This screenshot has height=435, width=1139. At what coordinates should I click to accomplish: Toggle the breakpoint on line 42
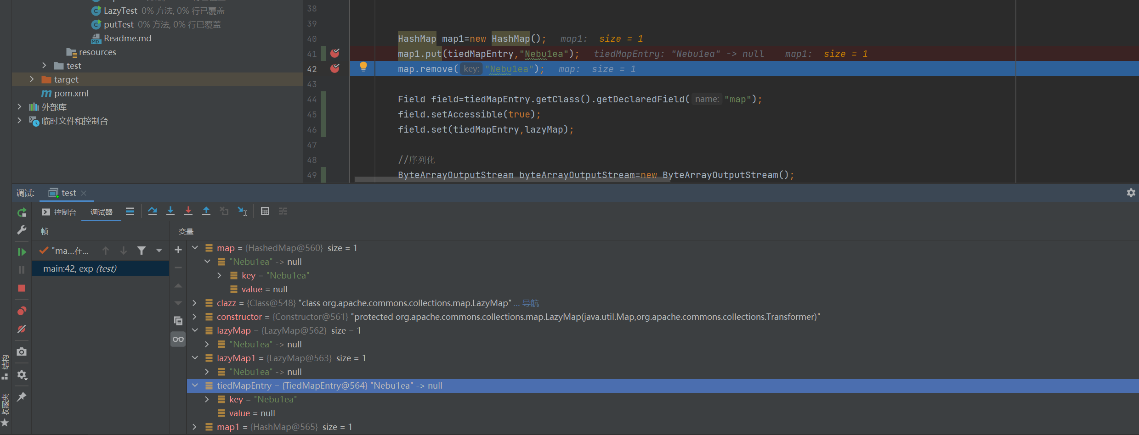(335, 69)
